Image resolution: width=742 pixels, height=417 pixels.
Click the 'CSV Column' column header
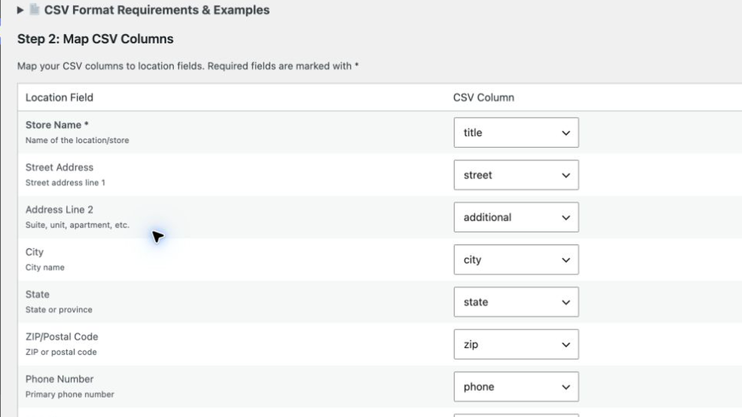[484, 97]
